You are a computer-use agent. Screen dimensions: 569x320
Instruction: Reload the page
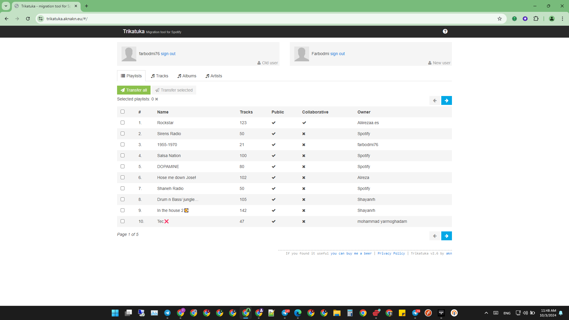(28, 19)
